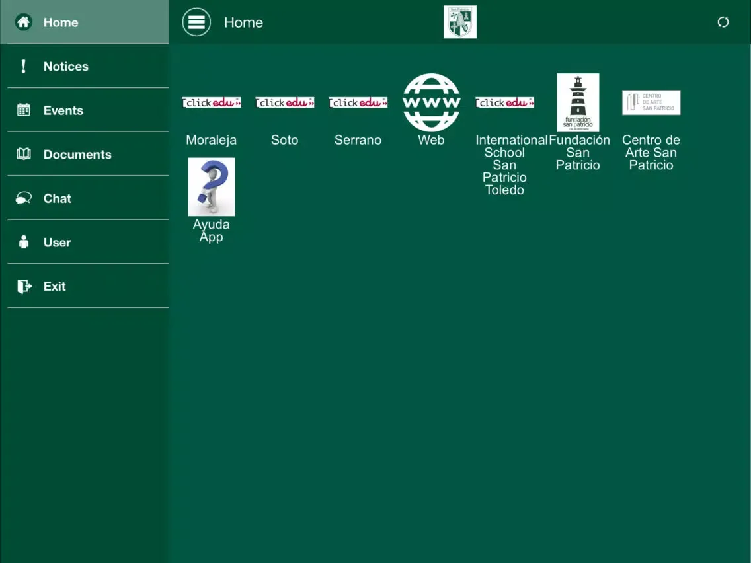Click the Fundación San Patricio label
The height and width of the screenshot is (563, 751).
point(579,153)
